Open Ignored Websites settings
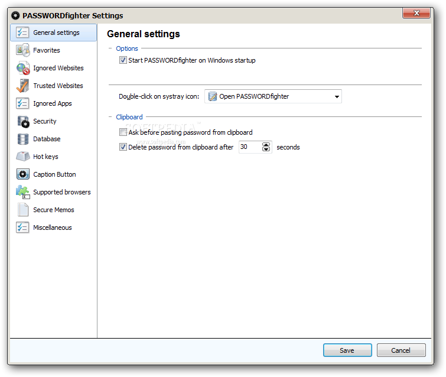Viewport: 446px width, 377px height. coord(58,68)
